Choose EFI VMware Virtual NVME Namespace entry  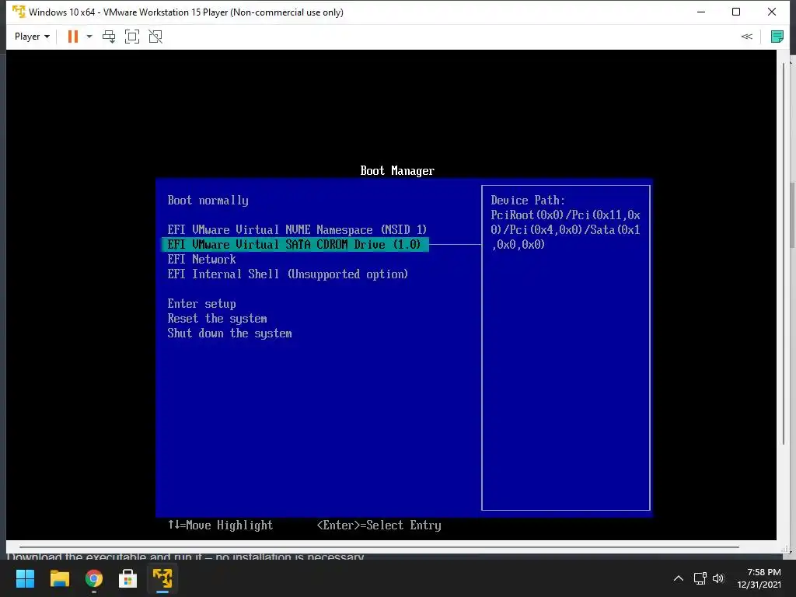tap(297, 230)
